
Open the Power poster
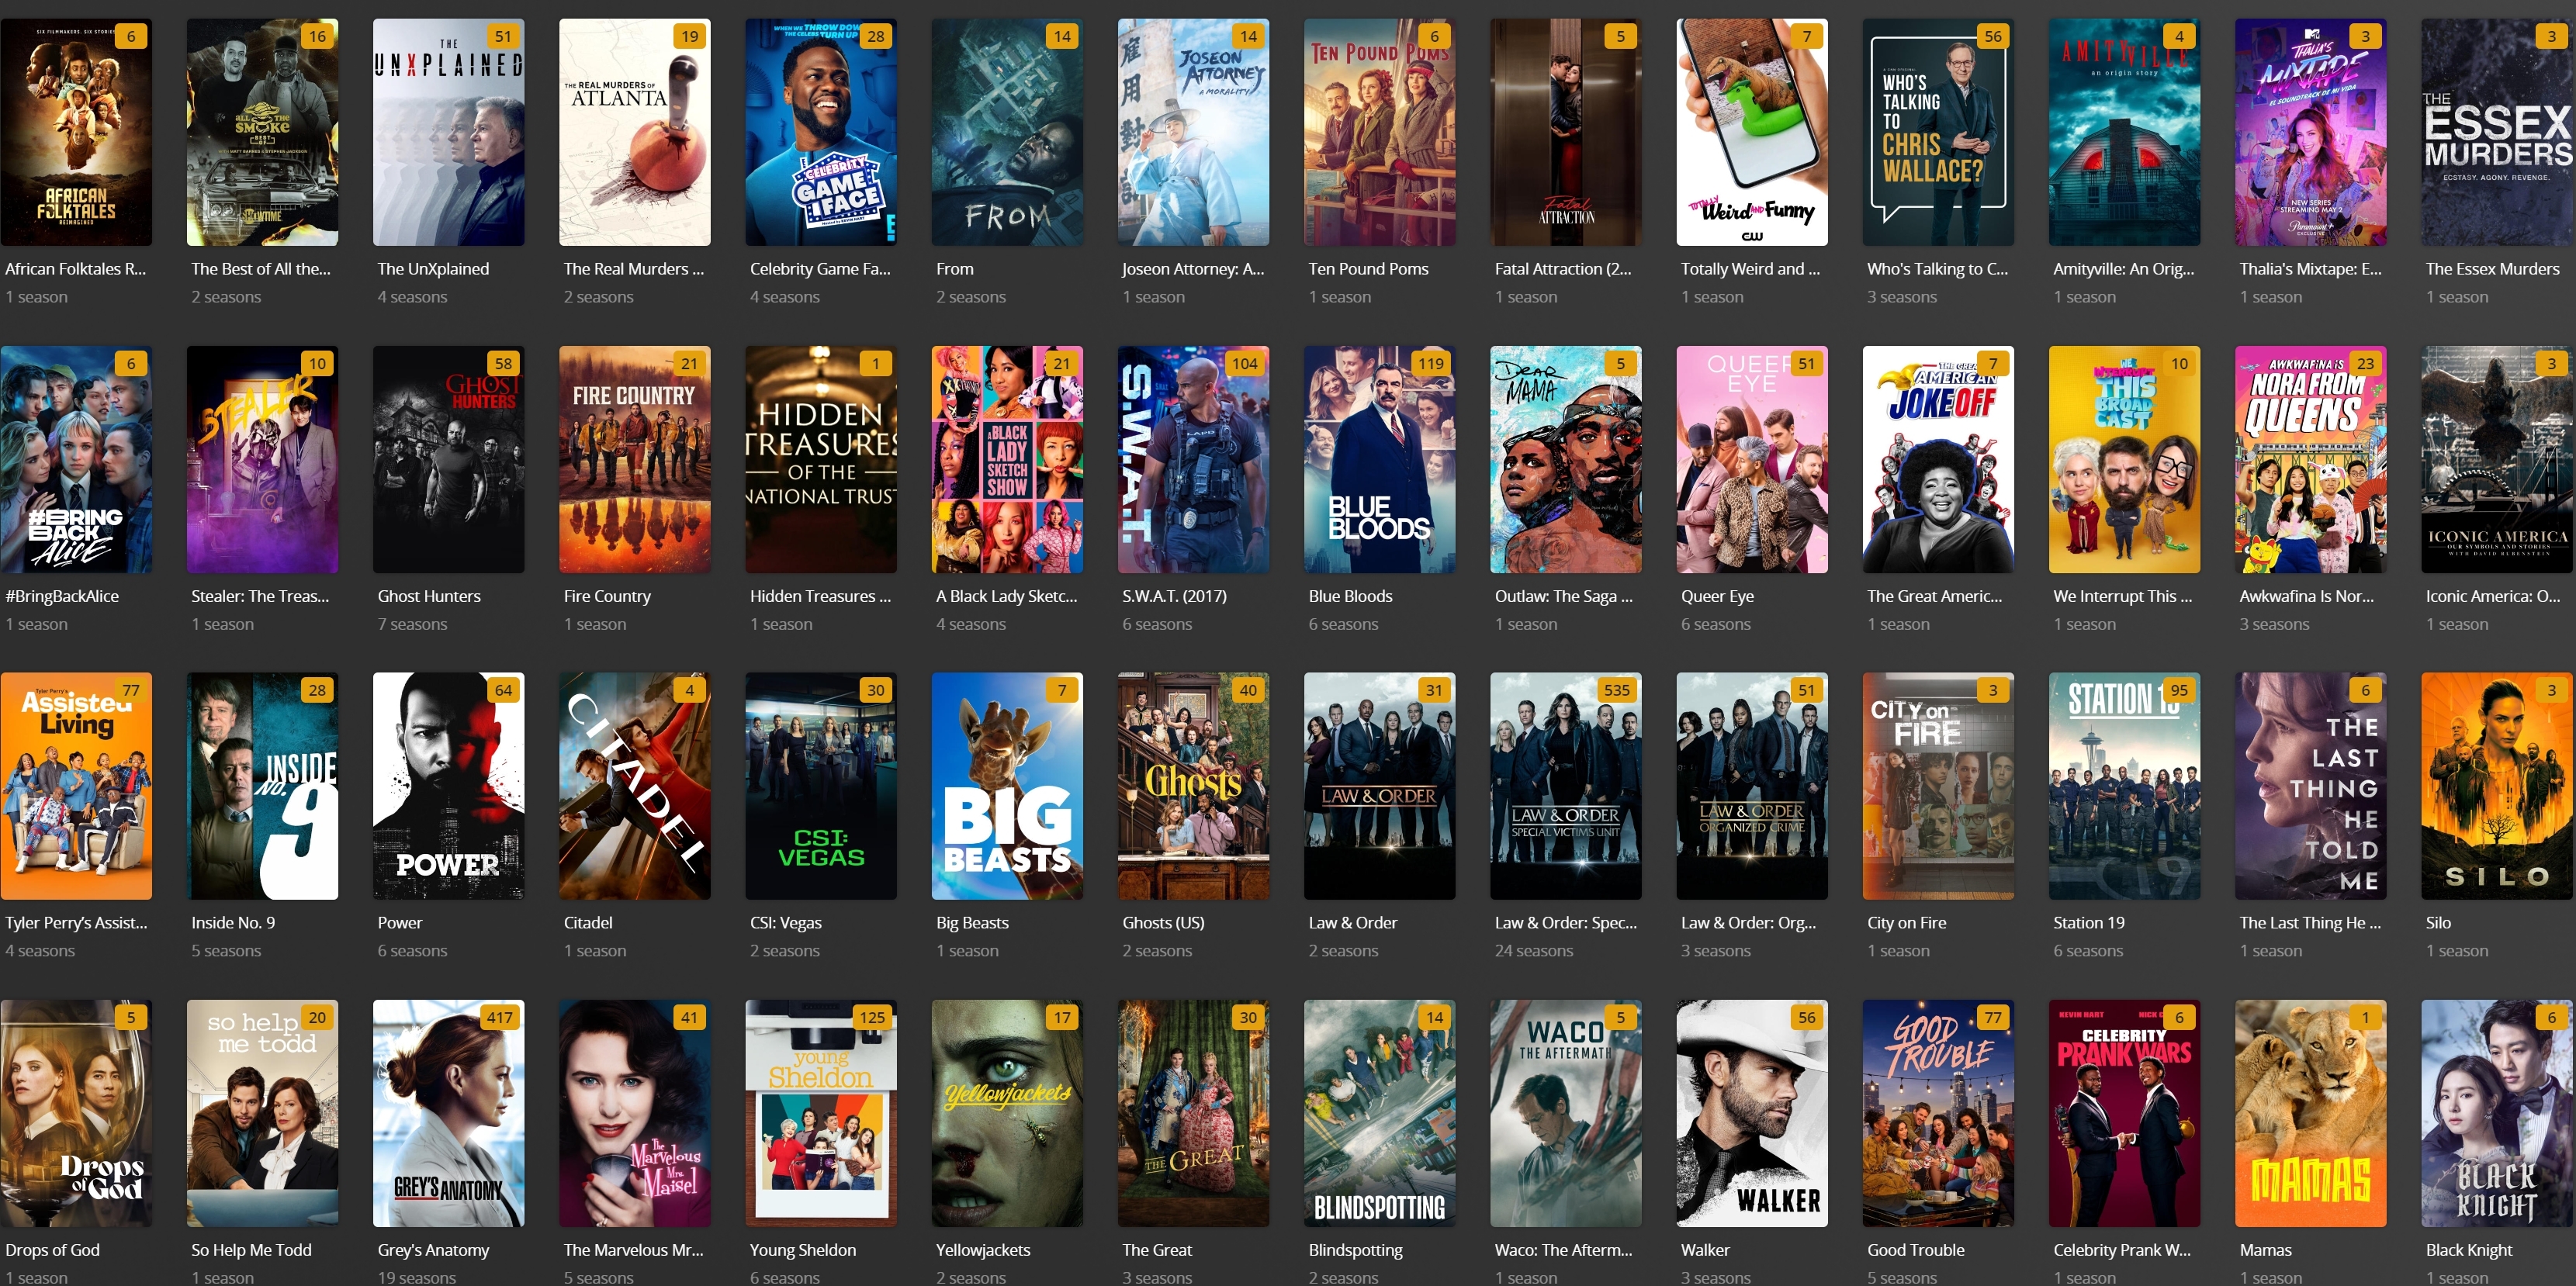(x=448, y=786)
